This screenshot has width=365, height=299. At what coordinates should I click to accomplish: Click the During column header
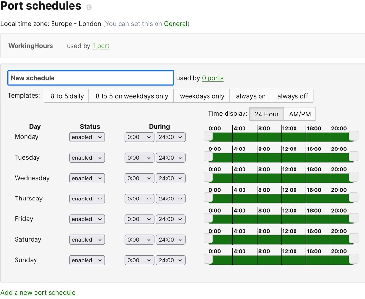159,127
